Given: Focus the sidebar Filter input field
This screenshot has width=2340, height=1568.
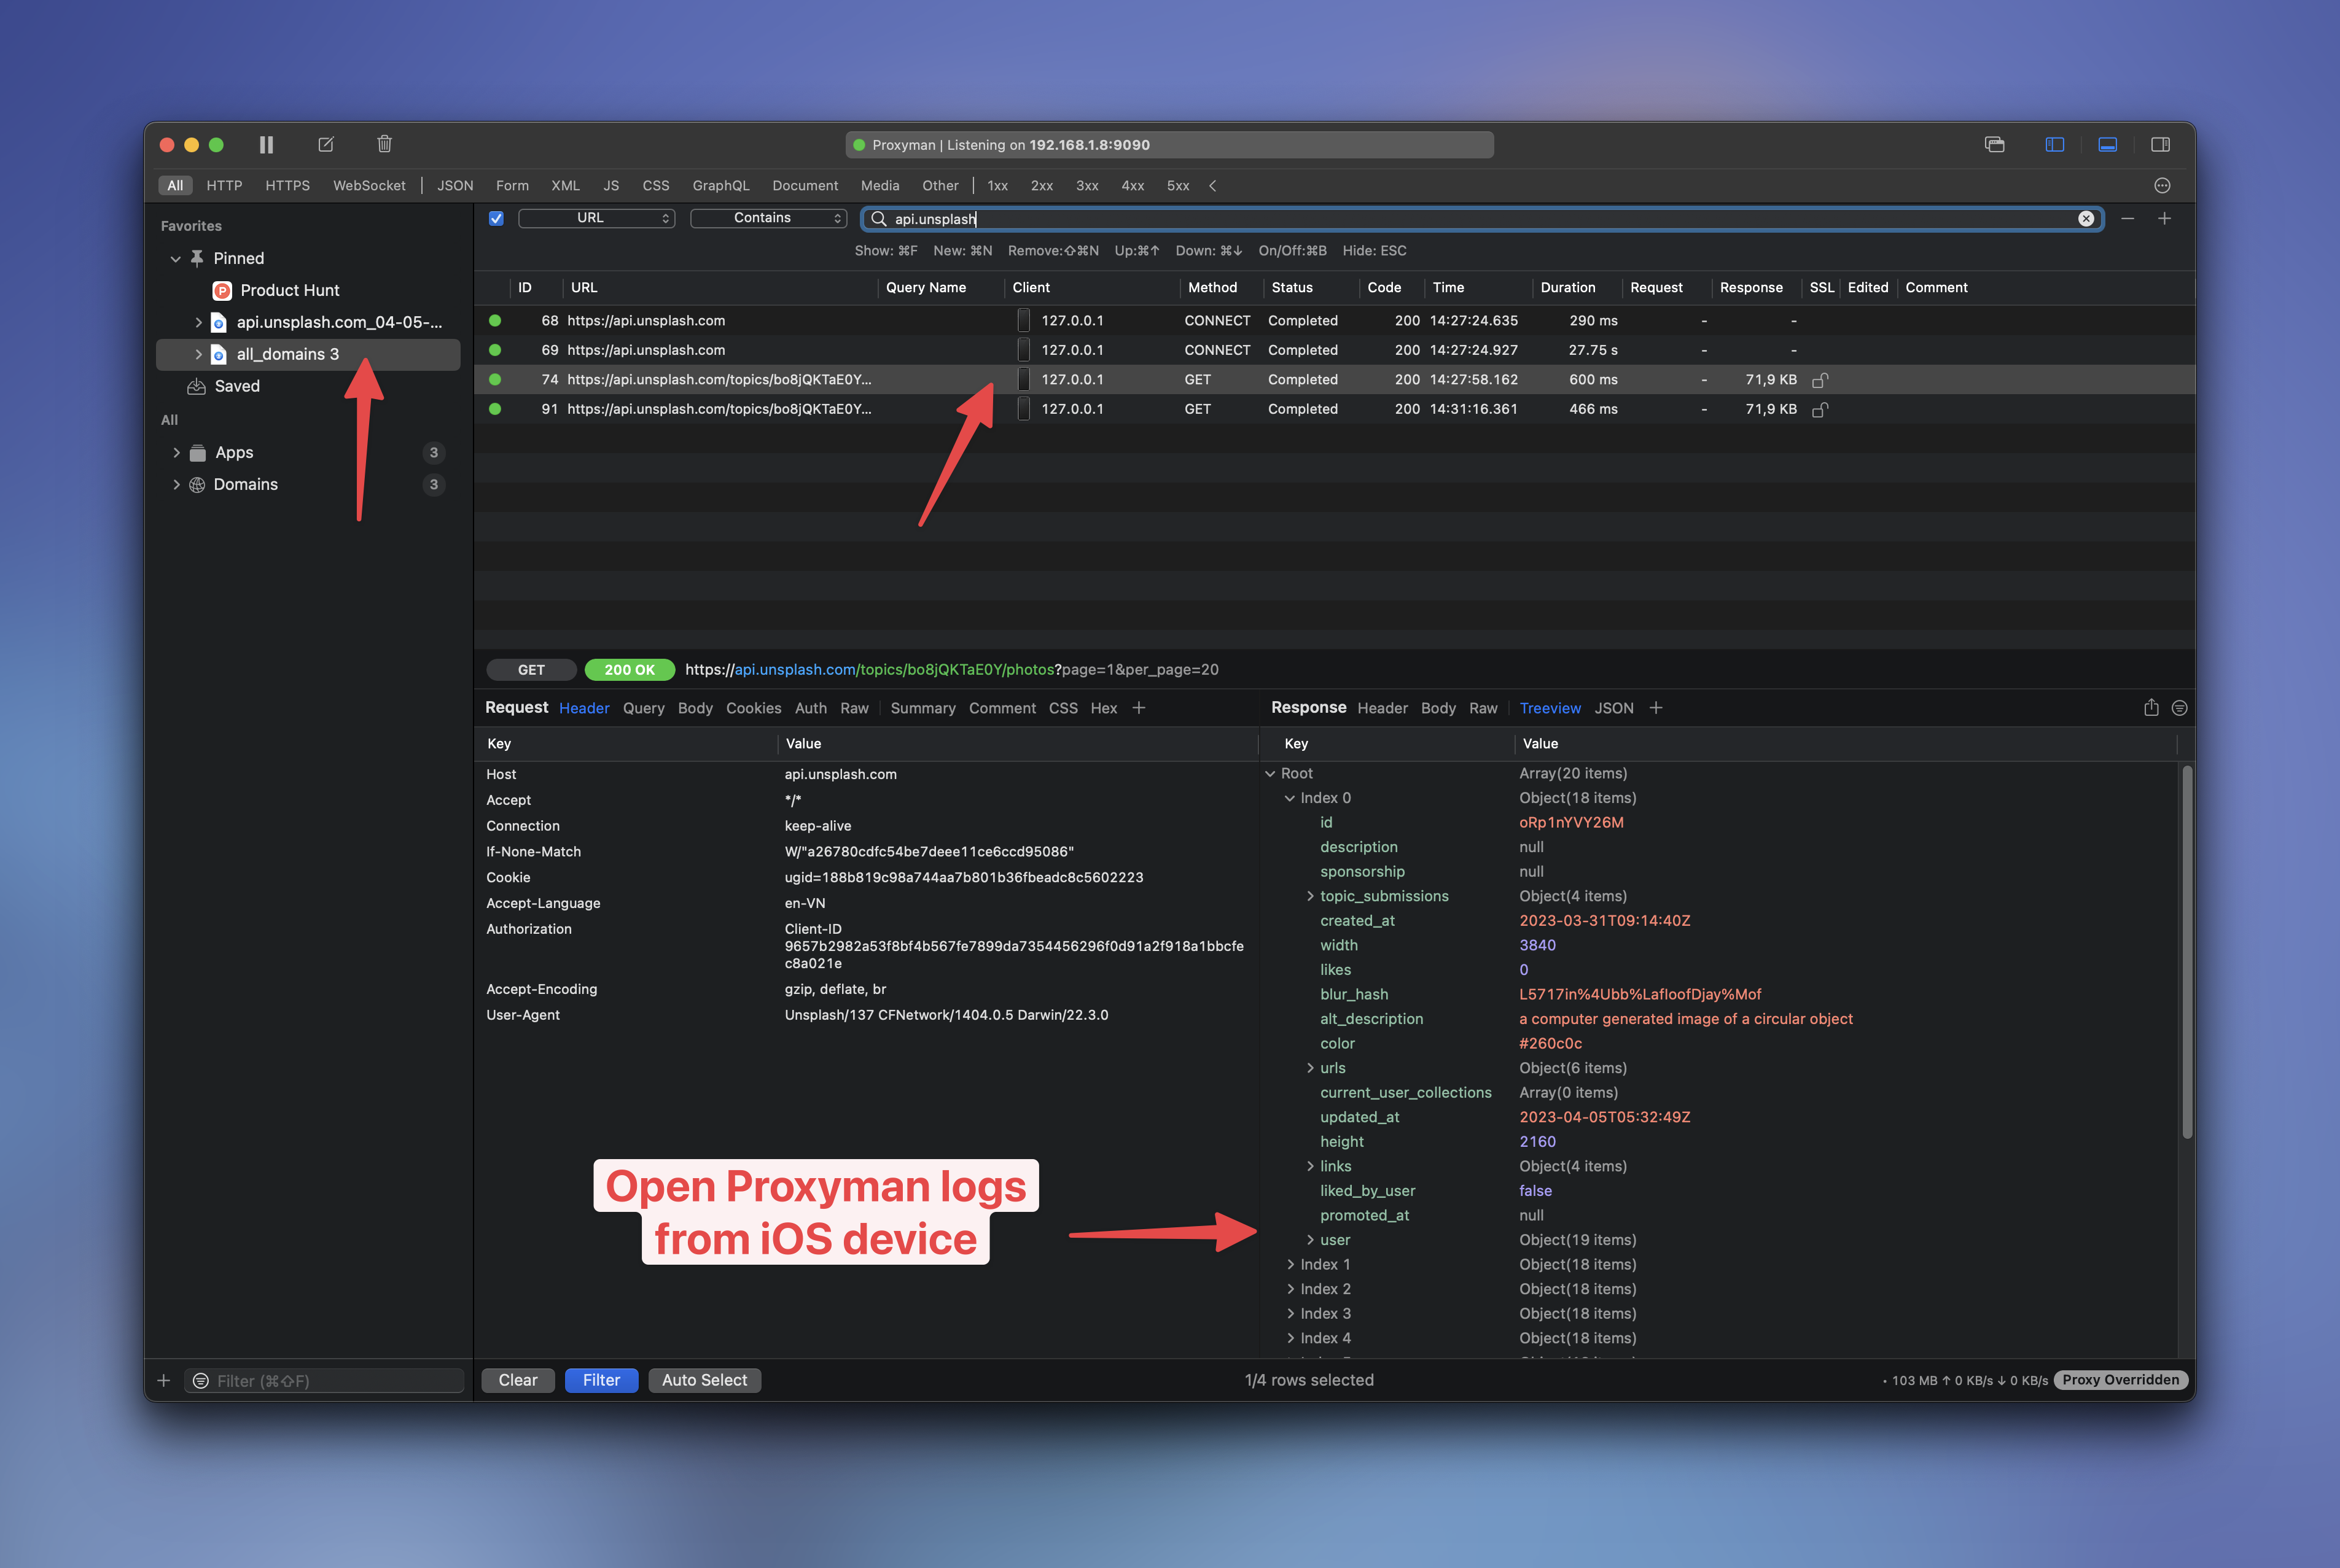Looking at the screenshot, I should 324,1381.
